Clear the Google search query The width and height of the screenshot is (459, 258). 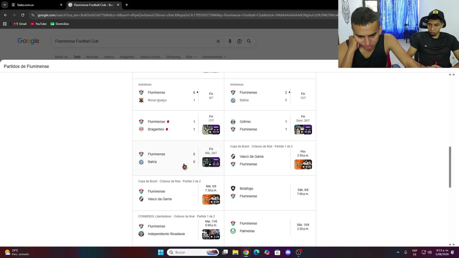tap(218, 41)
